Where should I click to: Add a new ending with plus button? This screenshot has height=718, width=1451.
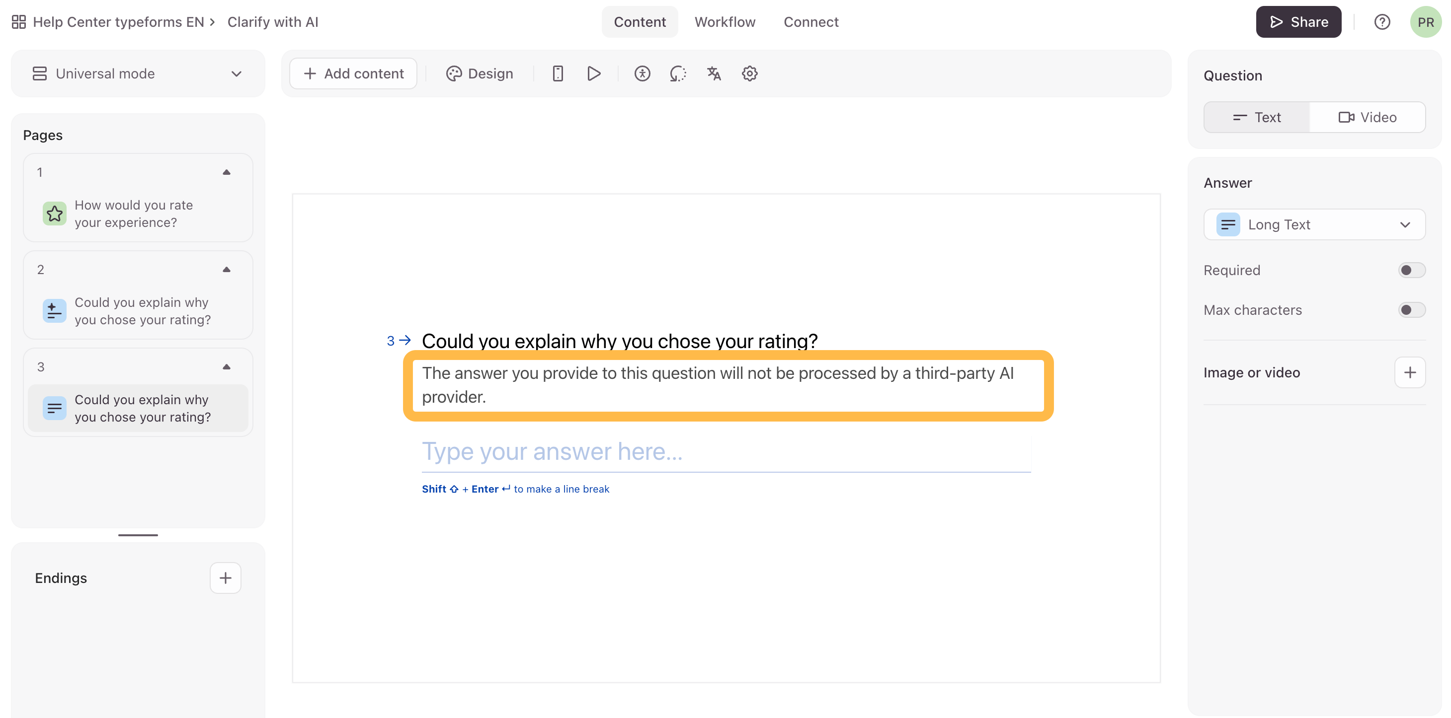(x=225, y=578)
